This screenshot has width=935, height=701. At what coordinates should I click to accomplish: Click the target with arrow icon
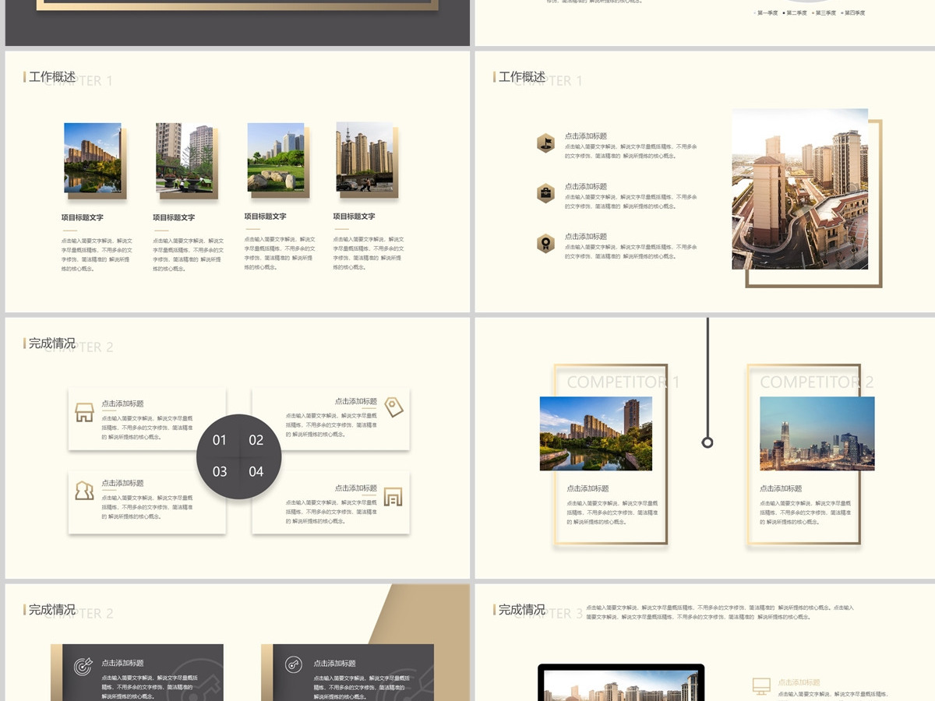(x=83, y=666)
